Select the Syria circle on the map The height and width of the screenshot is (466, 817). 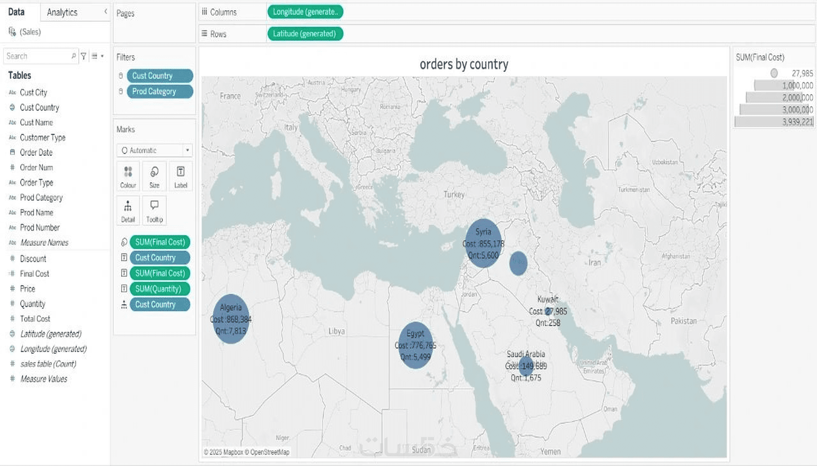click(483, 244)
